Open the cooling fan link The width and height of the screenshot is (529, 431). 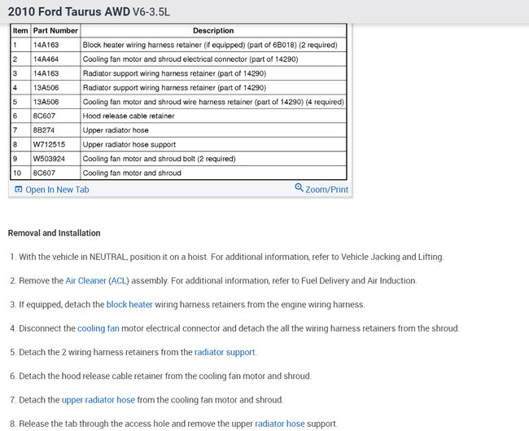pos(98,328)
